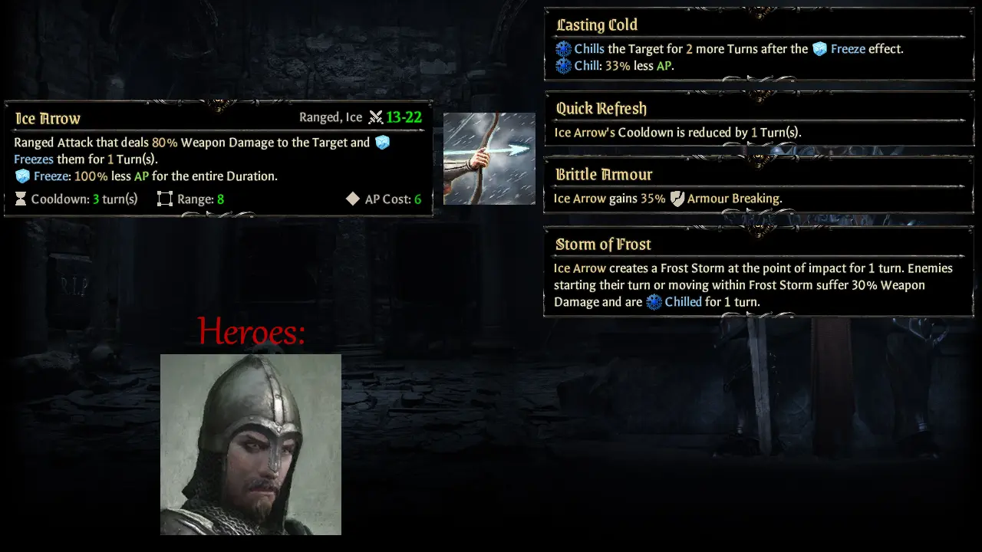
Task: Click the Ice Arrow skill artwork icon
Action: [x=489, y=159]
